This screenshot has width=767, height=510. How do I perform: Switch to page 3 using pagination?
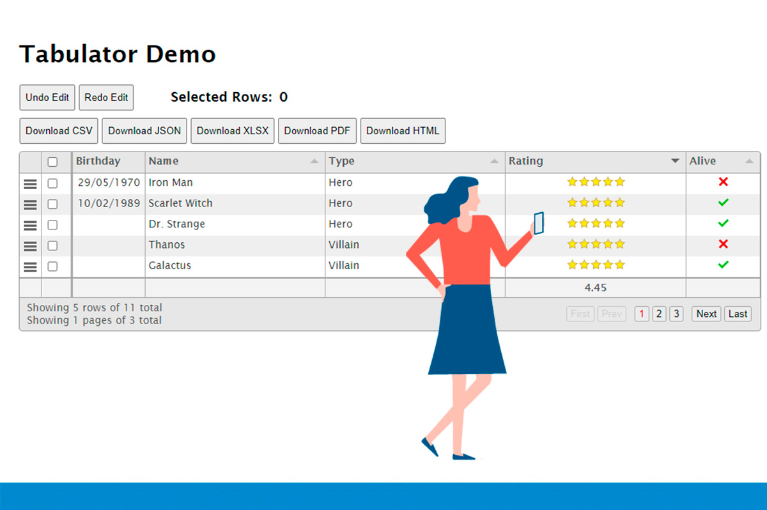tap(676, 314)
